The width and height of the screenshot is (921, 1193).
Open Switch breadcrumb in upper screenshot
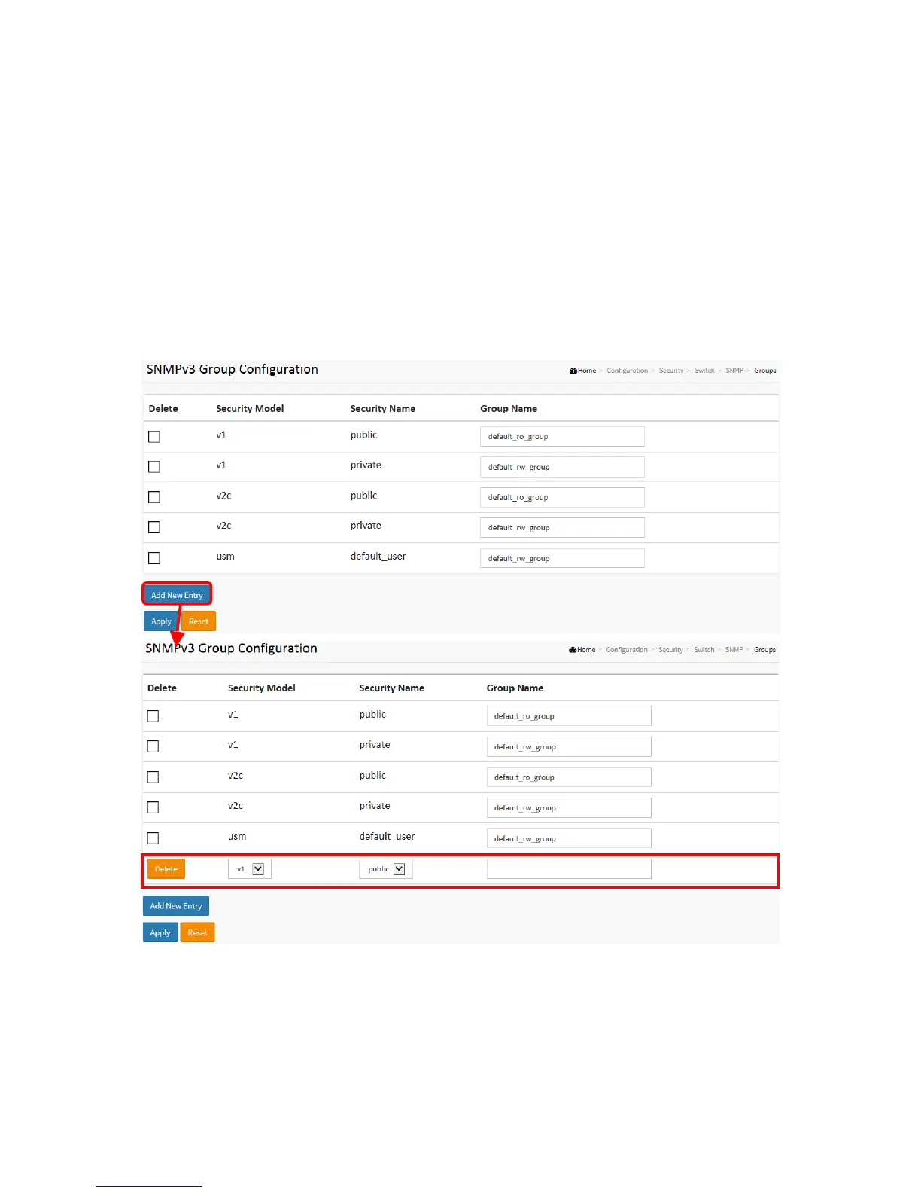coord(704,371)
